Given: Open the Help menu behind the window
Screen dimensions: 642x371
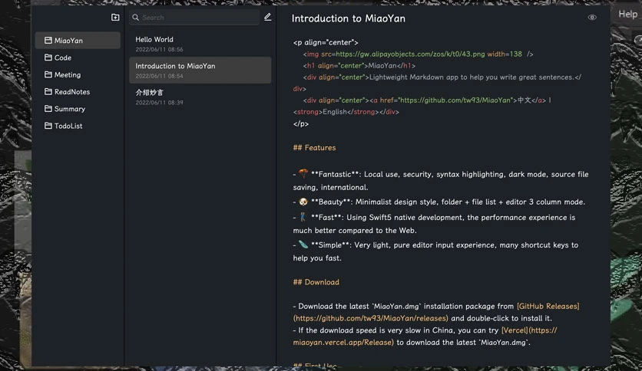Looking at the screenshot, I should [x=627, y=15].
